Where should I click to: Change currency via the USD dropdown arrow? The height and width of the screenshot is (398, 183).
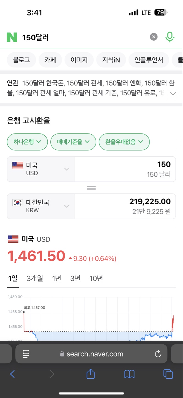66,169
